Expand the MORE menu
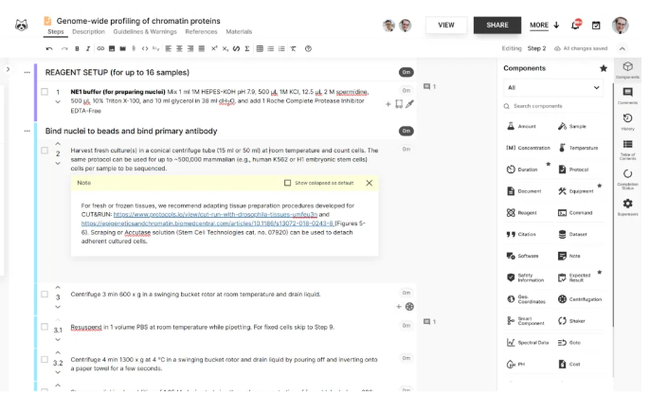The width and height of the screenshot is (650, 394). tap(544, 25)
